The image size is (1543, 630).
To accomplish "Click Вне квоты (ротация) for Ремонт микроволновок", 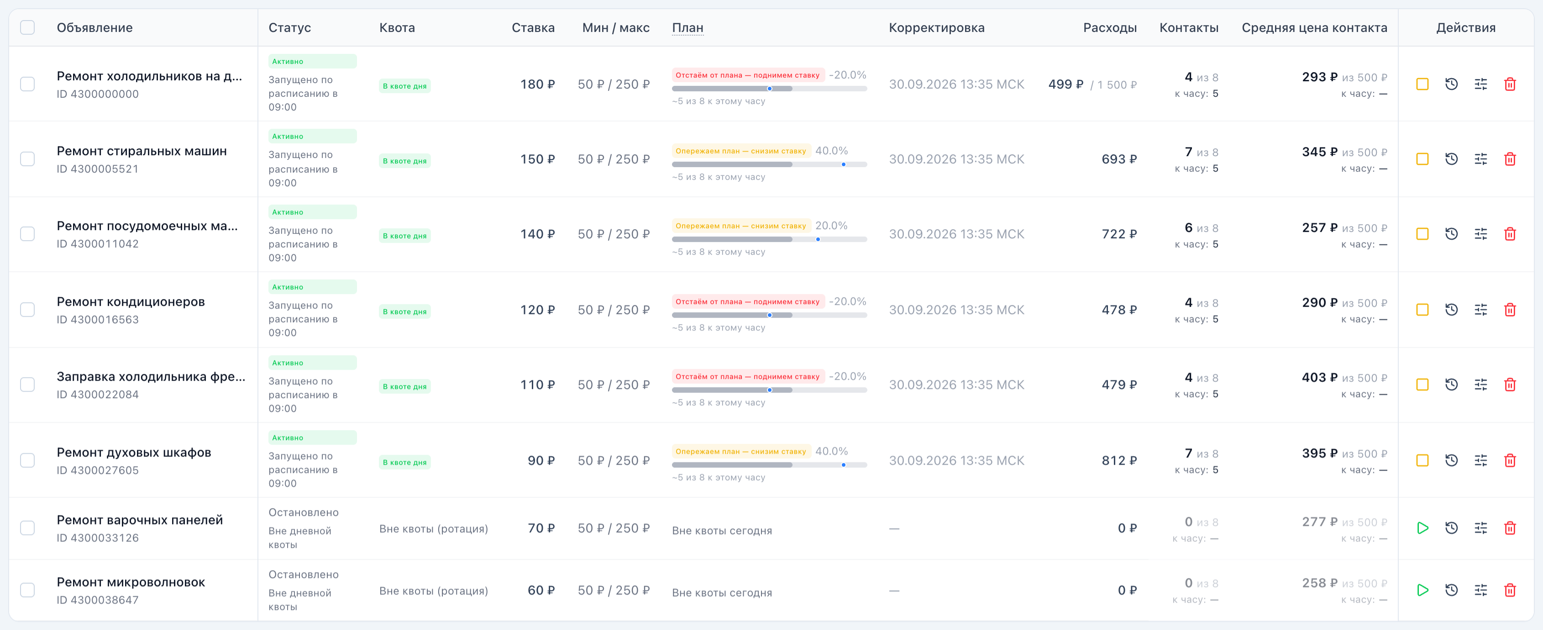I will point(433,591).
